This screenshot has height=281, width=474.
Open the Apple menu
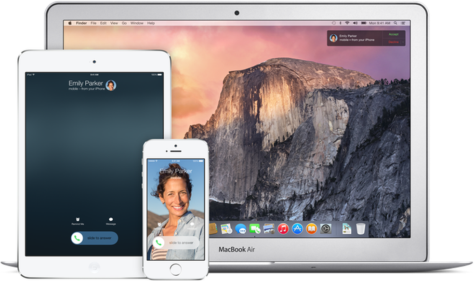[70, 22]
